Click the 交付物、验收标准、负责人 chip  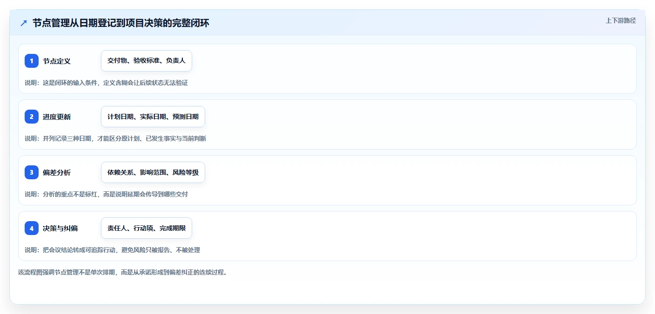[x=147, y=61]
